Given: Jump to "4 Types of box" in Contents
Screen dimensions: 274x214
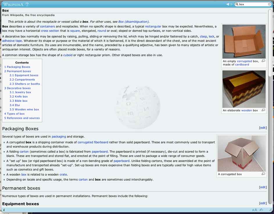Looking at the screenshot, I should pos(15,114).
